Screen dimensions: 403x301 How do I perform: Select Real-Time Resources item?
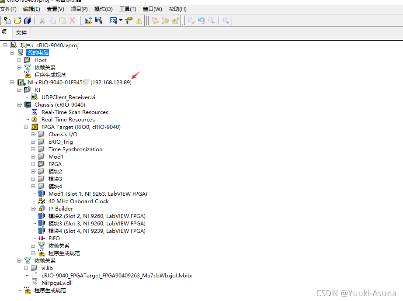68,120
